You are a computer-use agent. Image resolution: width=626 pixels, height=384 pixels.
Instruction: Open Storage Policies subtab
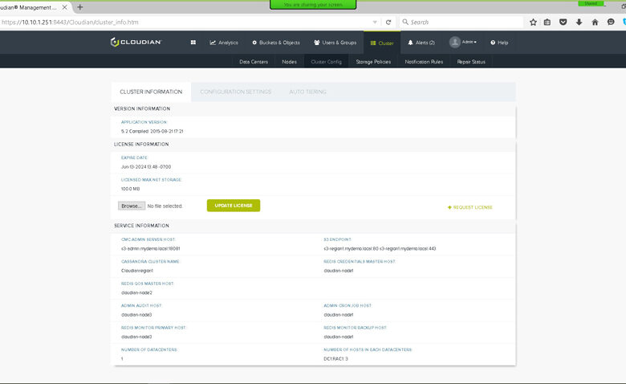[373, 62]
